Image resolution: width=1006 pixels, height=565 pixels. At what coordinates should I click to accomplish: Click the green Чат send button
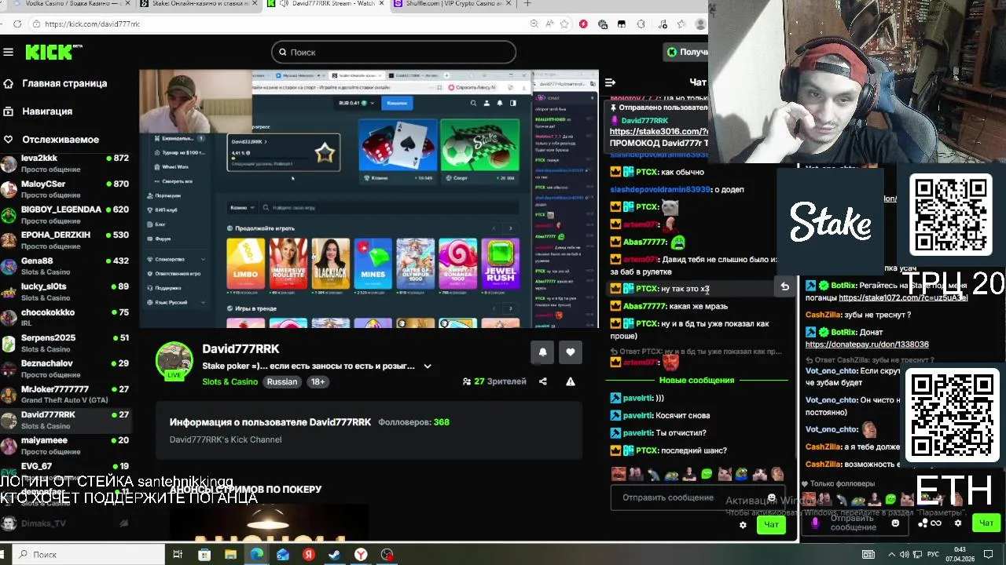click(771, 525)
